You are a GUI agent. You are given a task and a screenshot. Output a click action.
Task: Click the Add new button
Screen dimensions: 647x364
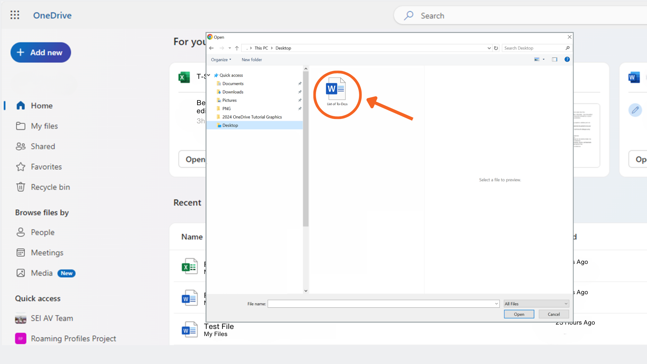[x=40, y=53]
